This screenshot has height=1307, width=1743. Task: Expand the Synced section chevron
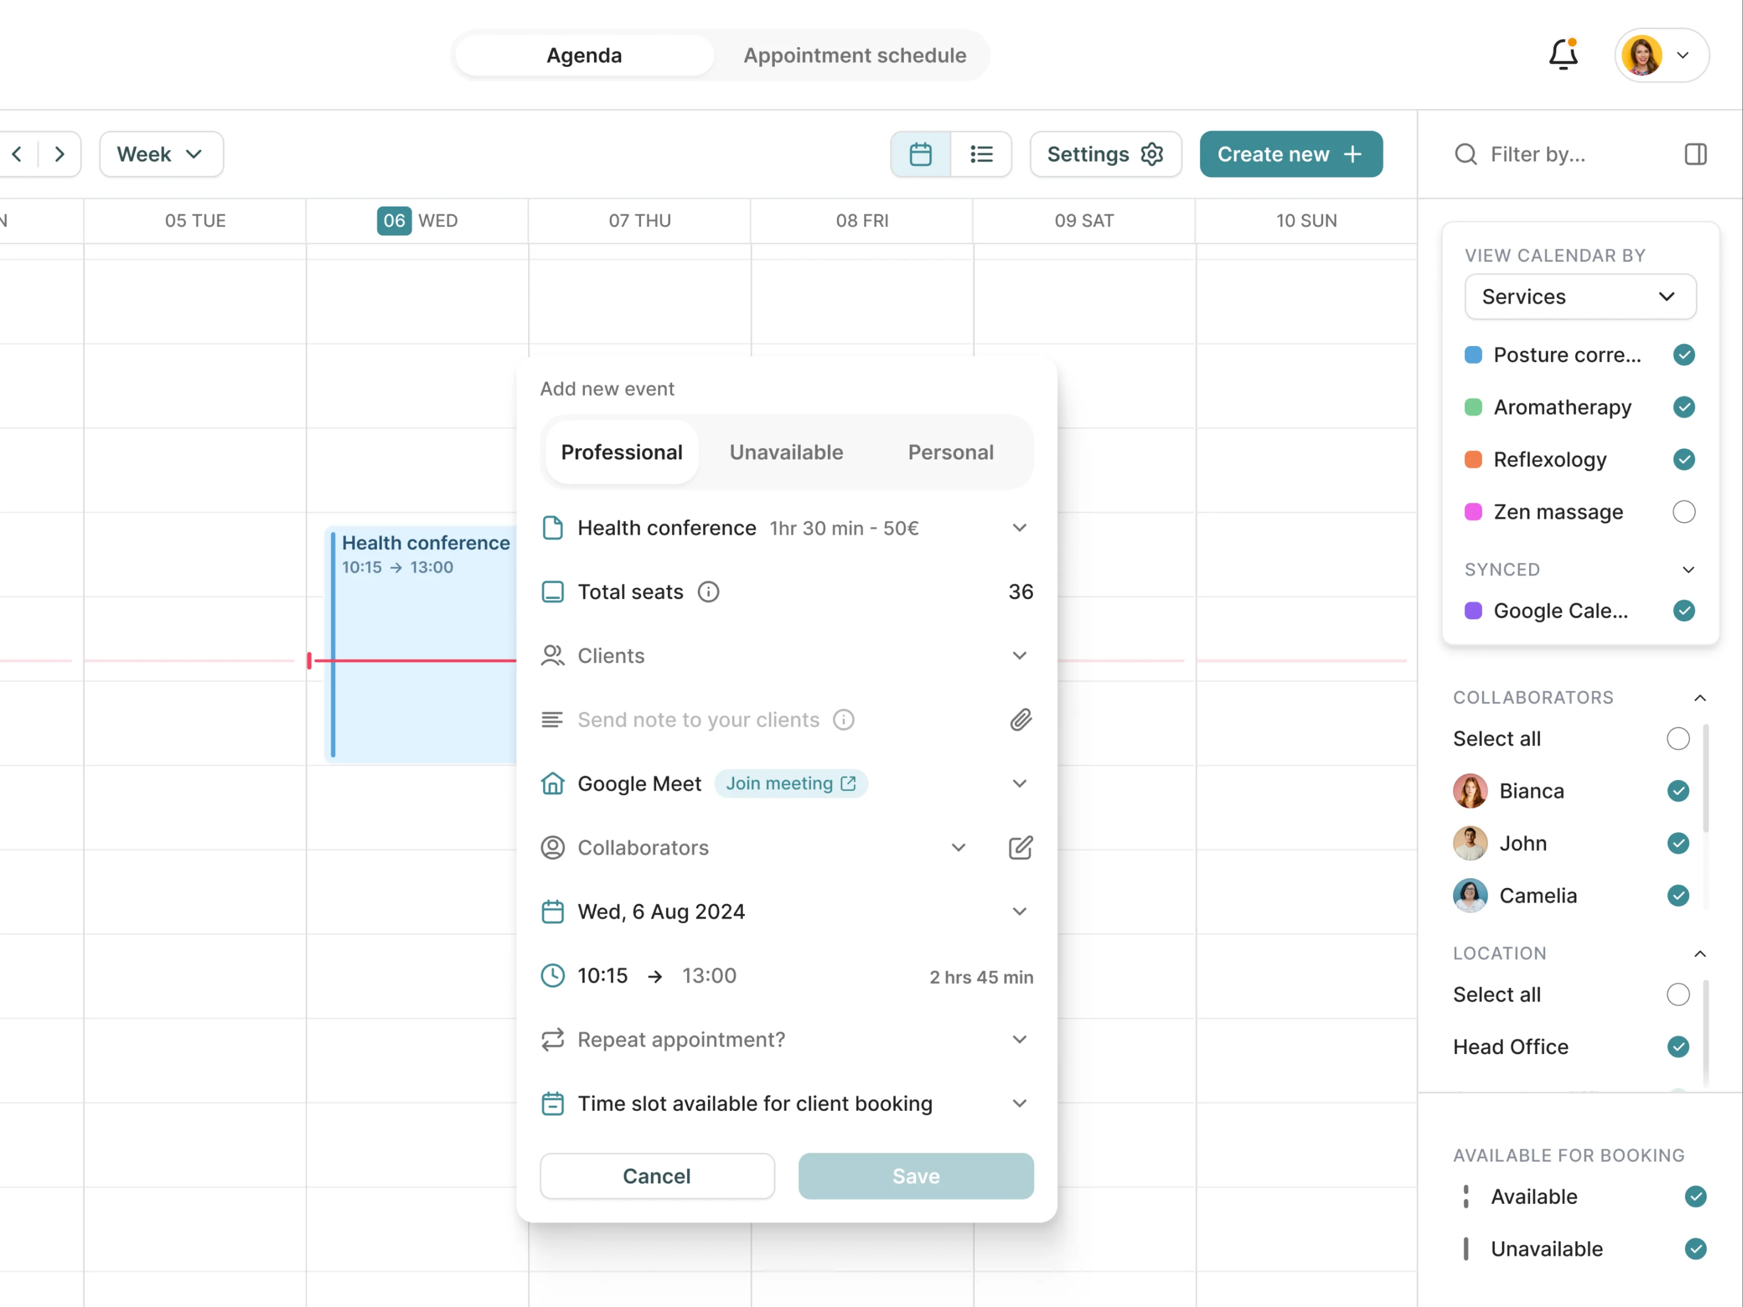[x=1688, y=570]
